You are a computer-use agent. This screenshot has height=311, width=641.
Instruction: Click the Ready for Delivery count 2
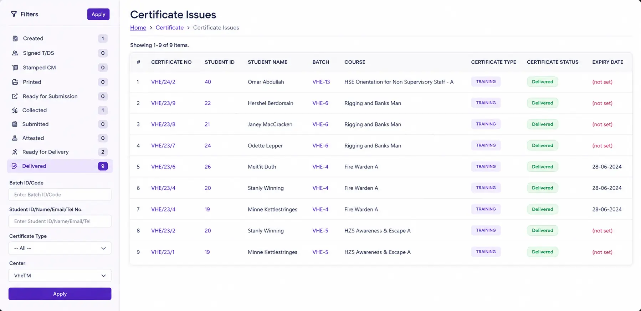pos(103,152)
